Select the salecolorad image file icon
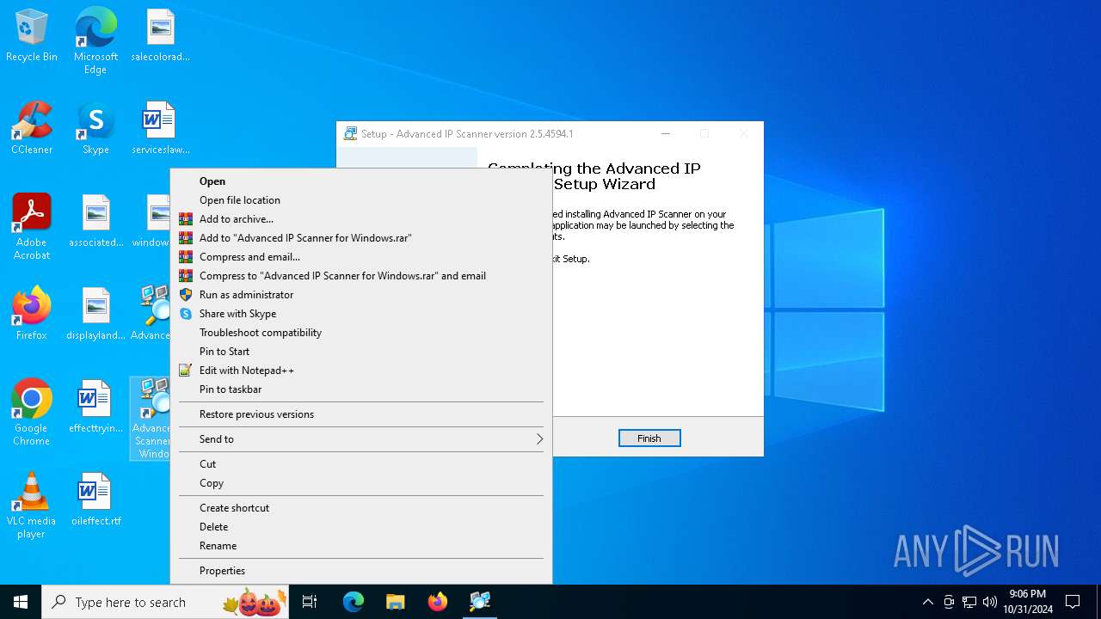This screenshot has width=1101, height=619. (x=160, y=36)
